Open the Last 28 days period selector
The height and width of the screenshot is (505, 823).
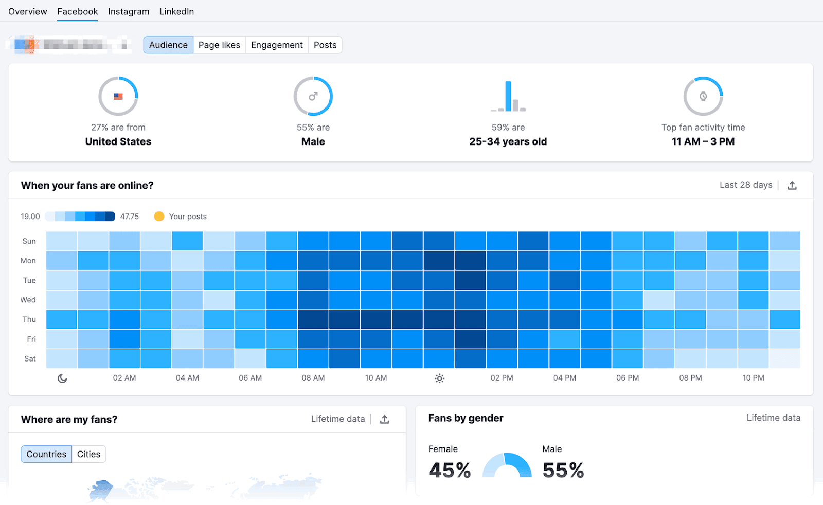pos(746,185)
